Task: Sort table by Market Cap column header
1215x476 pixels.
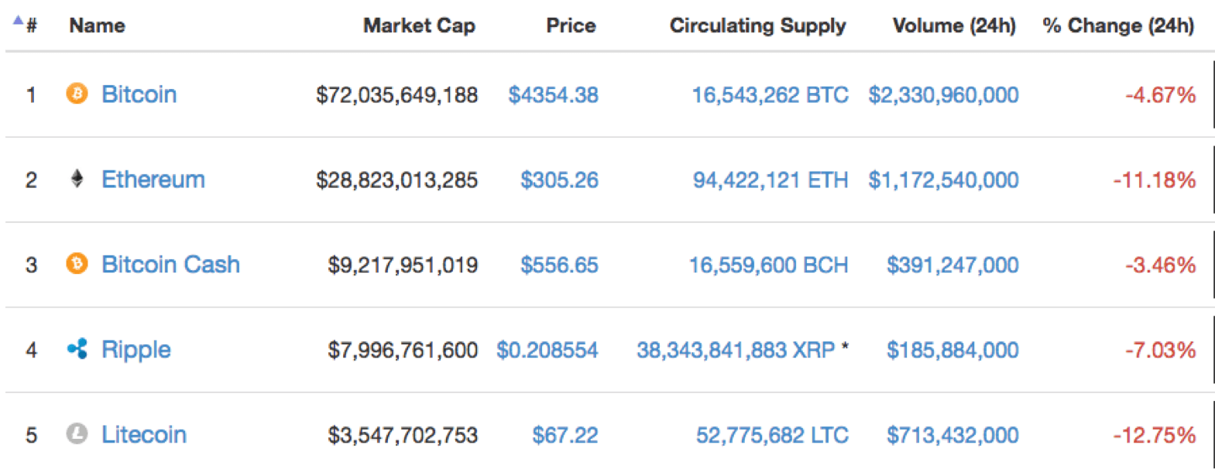Action: click(419, 26)
